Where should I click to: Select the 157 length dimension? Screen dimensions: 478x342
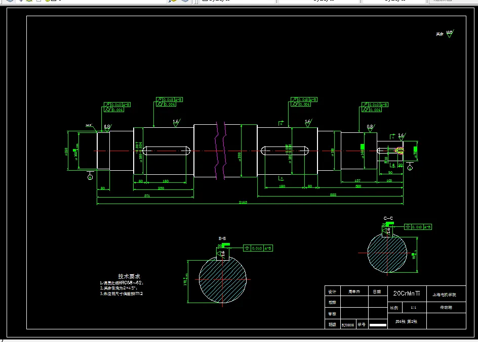pos(357,180)
